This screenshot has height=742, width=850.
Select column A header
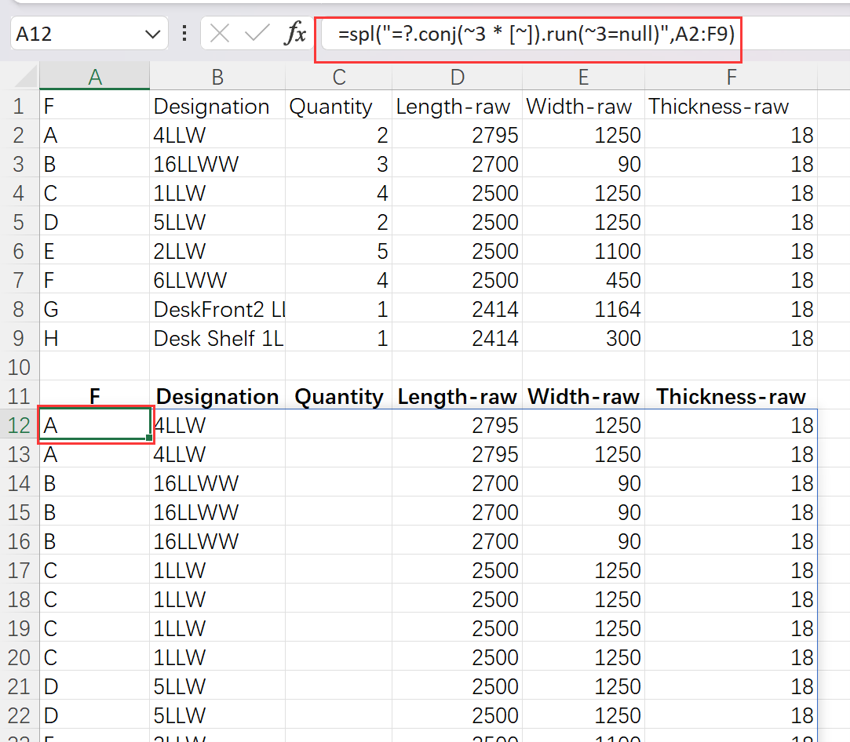coord(94,77)
